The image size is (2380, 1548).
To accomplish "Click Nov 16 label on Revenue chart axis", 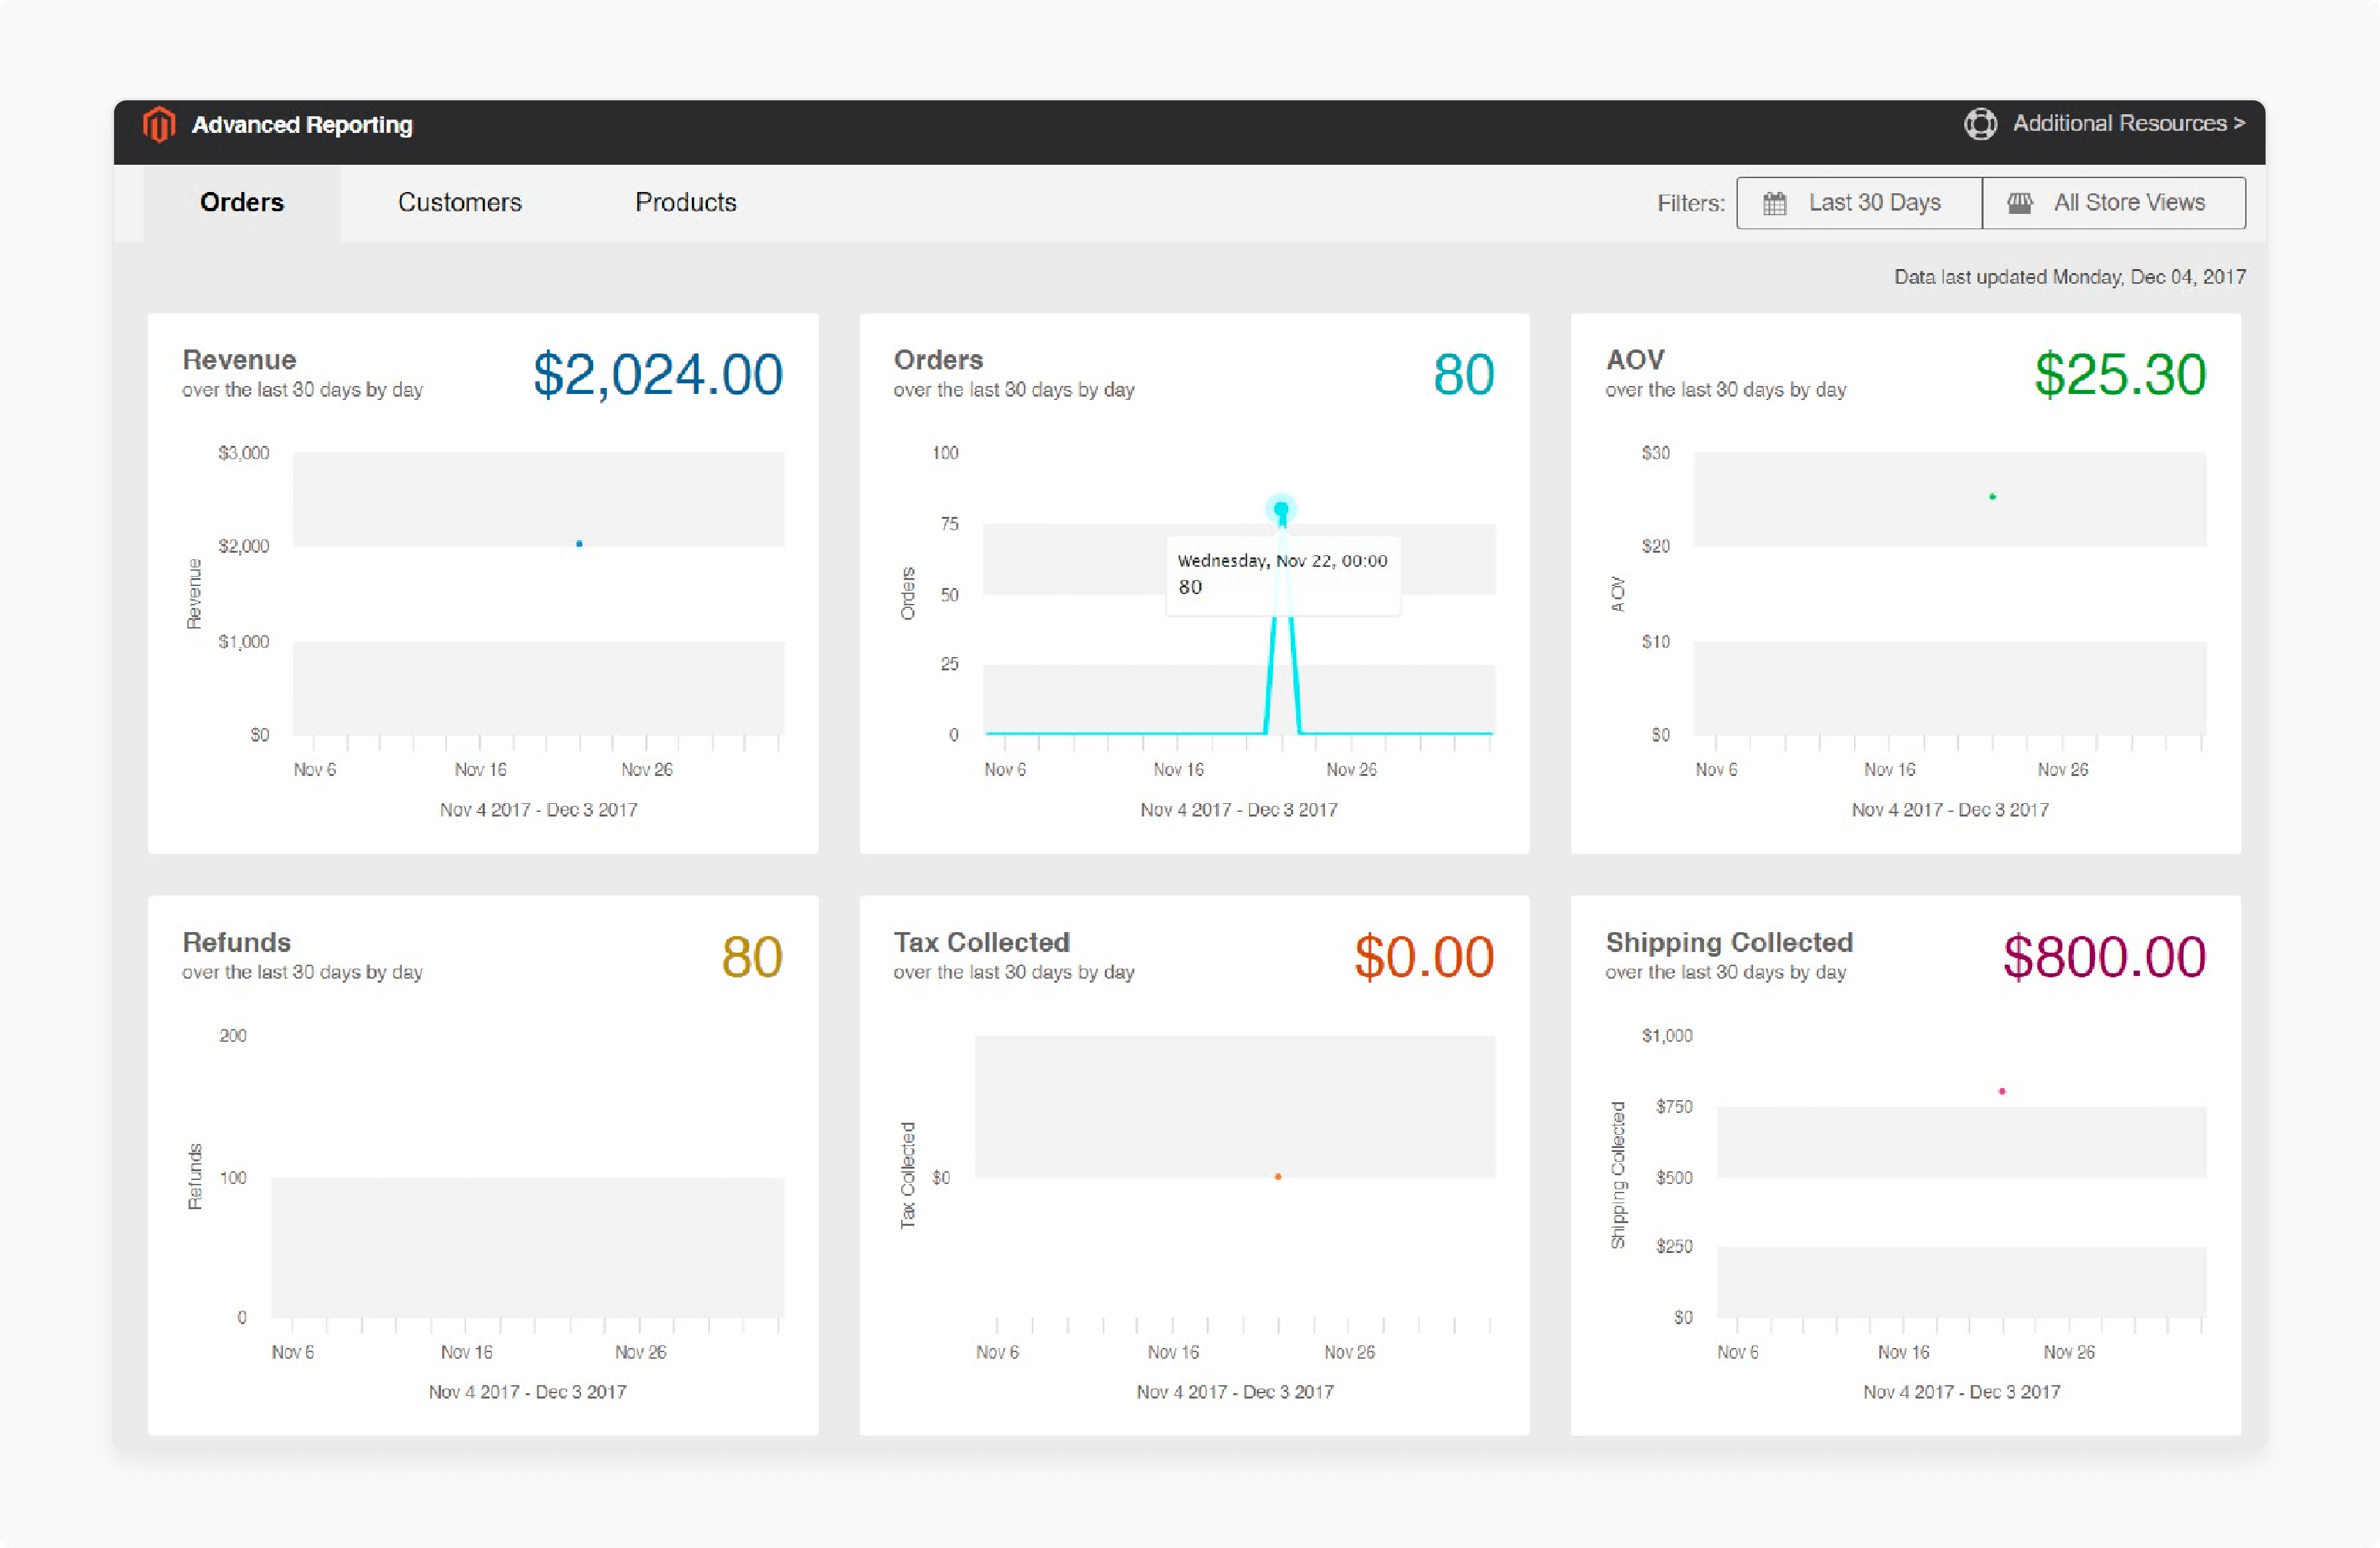I will pos(480,769).
